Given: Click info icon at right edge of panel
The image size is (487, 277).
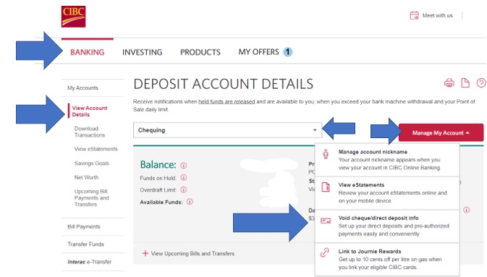Looking at the screenshot, I should tap(466, 210).
